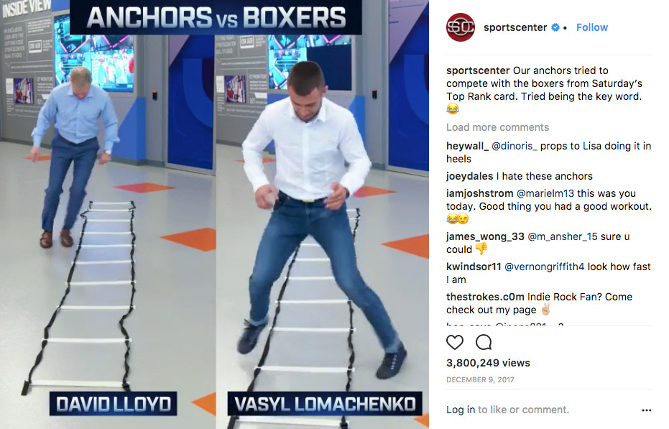This screenshot has width=669, height=429.
Task: Load more comments
Action: (x=497, y=127)
